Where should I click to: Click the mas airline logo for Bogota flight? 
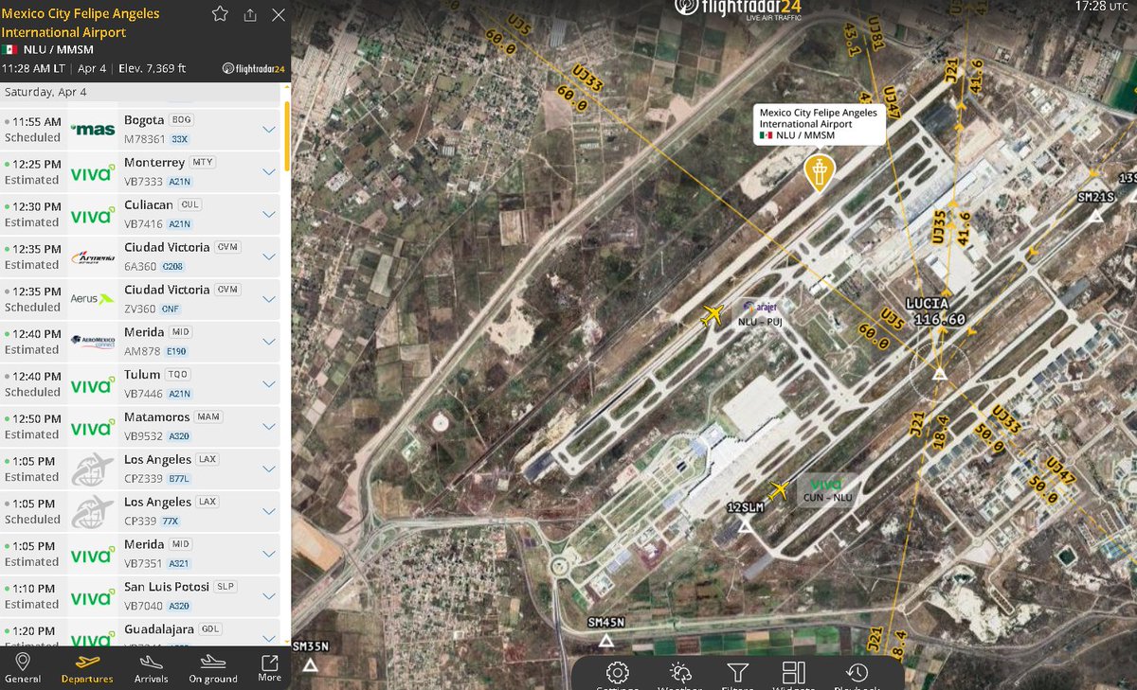pyautogui.click(x=93, y=130)
